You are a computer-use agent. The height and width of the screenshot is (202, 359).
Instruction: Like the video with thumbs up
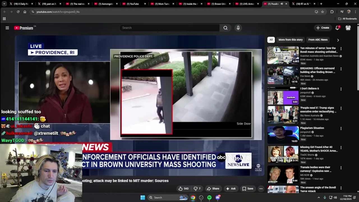[x=183, y=189]
